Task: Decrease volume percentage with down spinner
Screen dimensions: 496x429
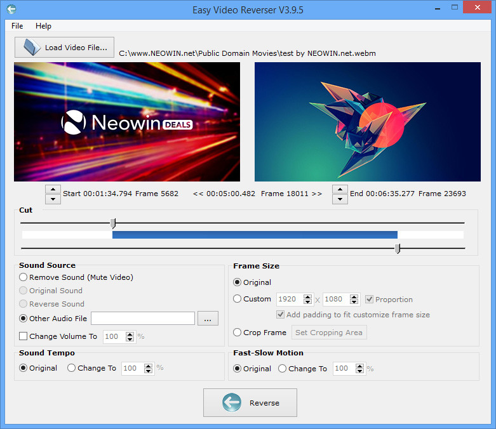Action: coord(130,340)
